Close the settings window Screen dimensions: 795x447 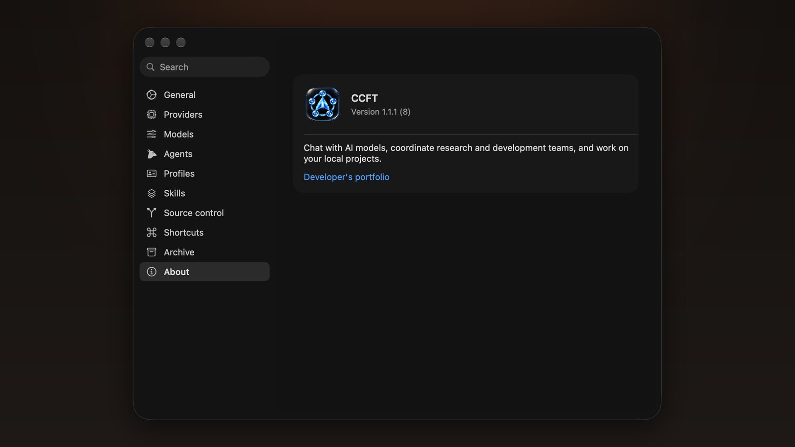(x=150, y=43)
